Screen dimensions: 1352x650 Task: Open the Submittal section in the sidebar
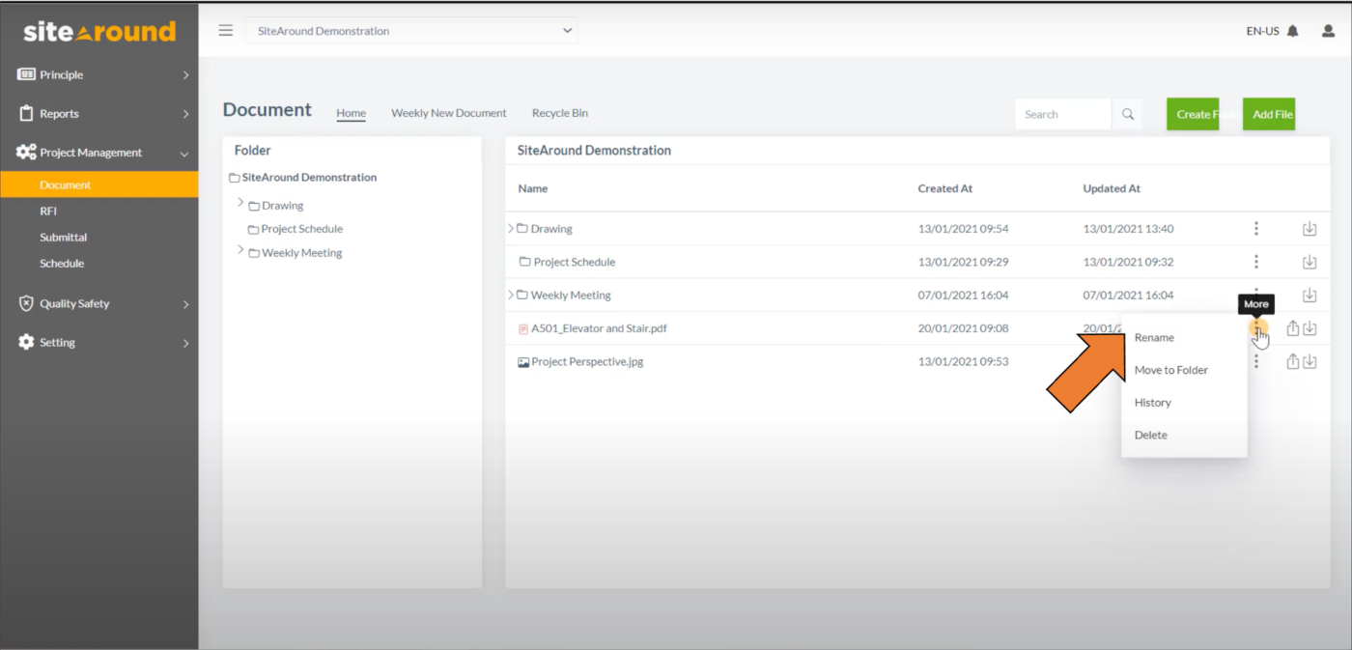click(x=63, y=237)
